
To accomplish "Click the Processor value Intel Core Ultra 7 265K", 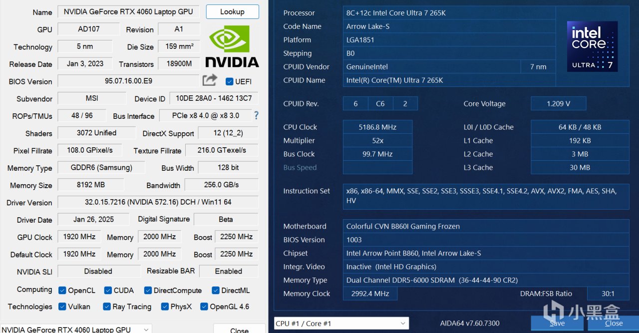I will click(x=449, y=13).
